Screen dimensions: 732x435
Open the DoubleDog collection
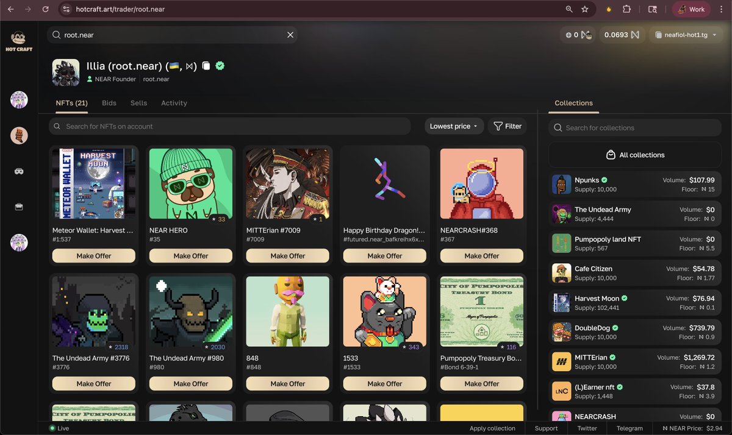[635, 332]
